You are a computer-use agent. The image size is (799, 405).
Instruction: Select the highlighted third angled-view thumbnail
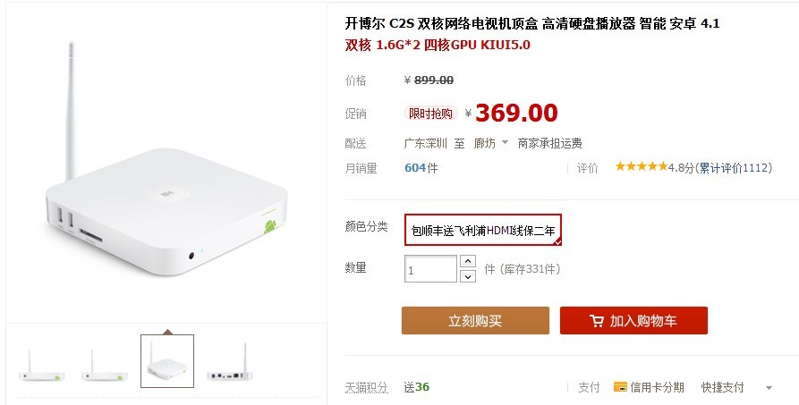tap(167, 361)
